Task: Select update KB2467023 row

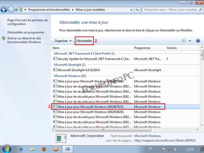Action: pos(125,107)
